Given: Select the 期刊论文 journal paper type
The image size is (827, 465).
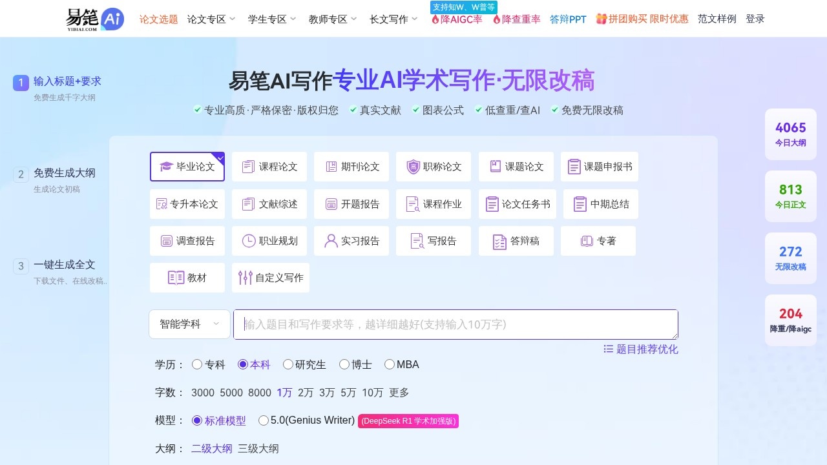Looking at the screenshot, I should pyautogui.click(x=351, y=167).
